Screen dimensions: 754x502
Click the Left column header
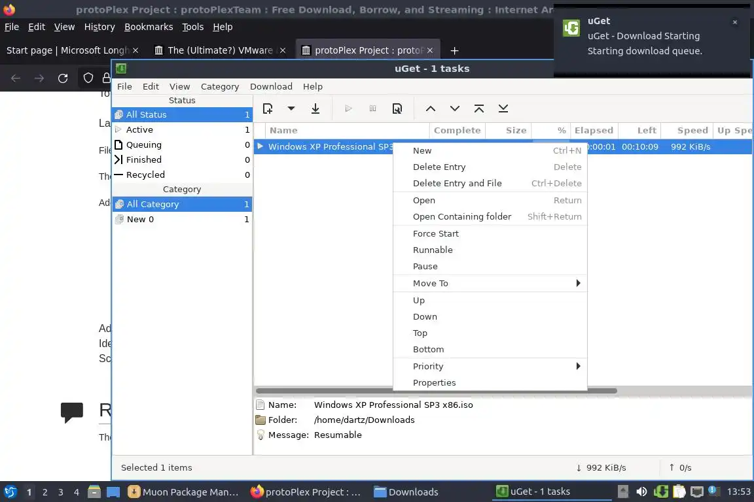[639, 130]
